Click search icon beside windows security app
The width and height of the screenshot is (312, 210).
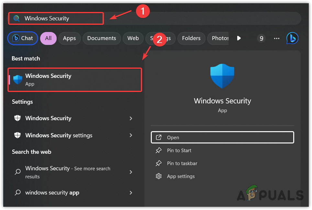[x=17, y=192]
